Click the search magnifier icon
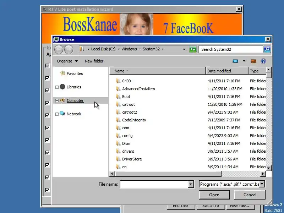 [x=267, y=49]
